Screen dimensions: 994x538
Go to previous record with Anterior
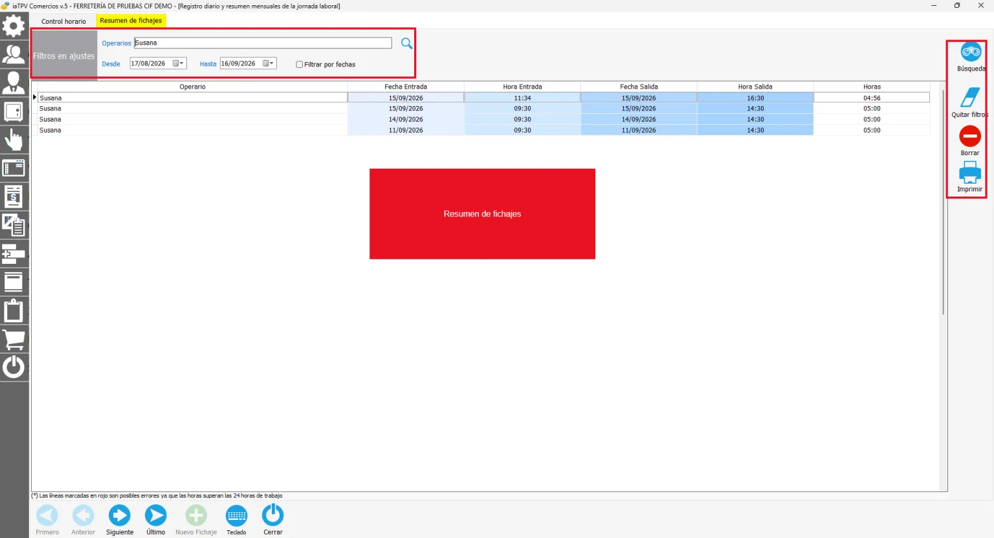pyautogui.click(x=83, y=521)
